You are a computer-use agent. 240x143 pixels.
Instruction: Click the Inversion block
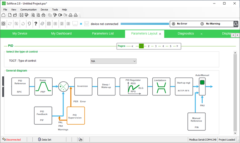tap(83, 87)
